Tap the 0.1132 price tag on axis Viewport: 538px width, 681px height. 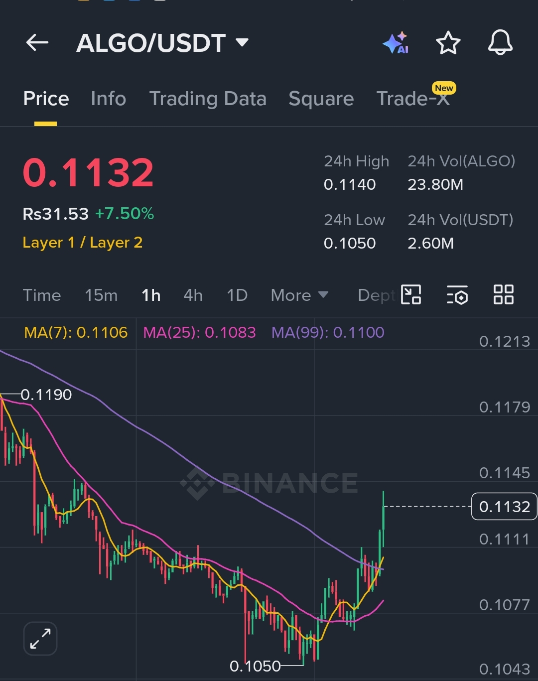click(x=504, y=507)
